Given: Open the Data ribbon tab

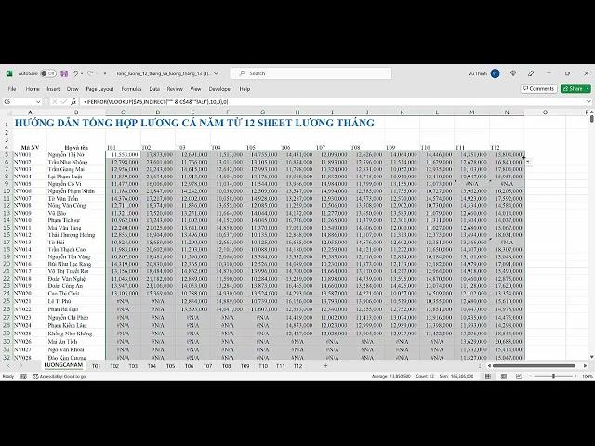Looking at the screenshot, I should point(154,89).
